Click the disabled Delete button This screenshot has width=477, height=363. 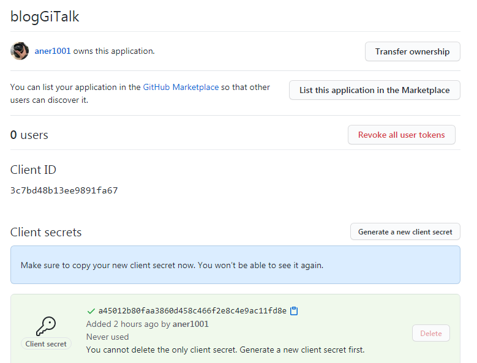[430, 333]
